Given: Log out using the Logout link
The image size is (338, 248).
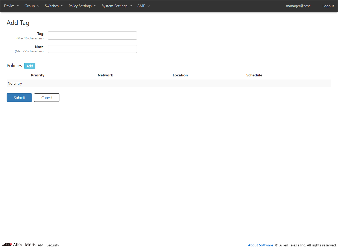Looking at the screenshot, I should (328, 6).
